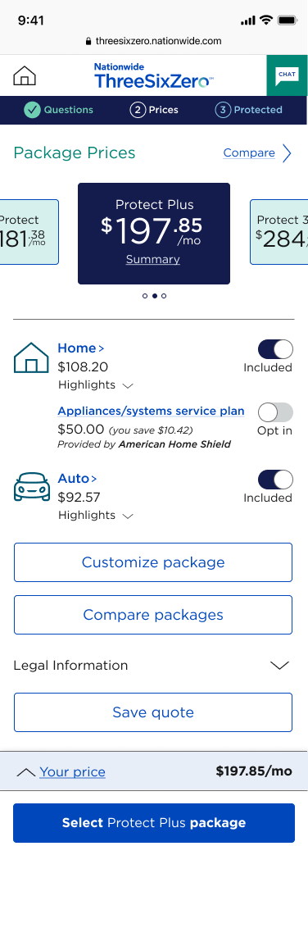This screenshot has height=937, width=308.
Task: Go to the Prices step tab
Action: [154, 110]
